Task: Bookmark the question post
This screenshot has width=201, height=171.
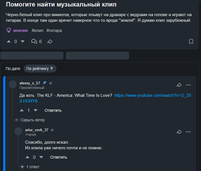Action: point(191,41)
